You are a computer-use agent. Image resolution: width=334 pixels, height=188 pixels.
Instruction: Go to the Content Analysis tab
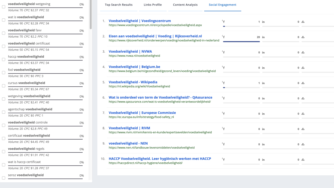click(x=185, y=5)
